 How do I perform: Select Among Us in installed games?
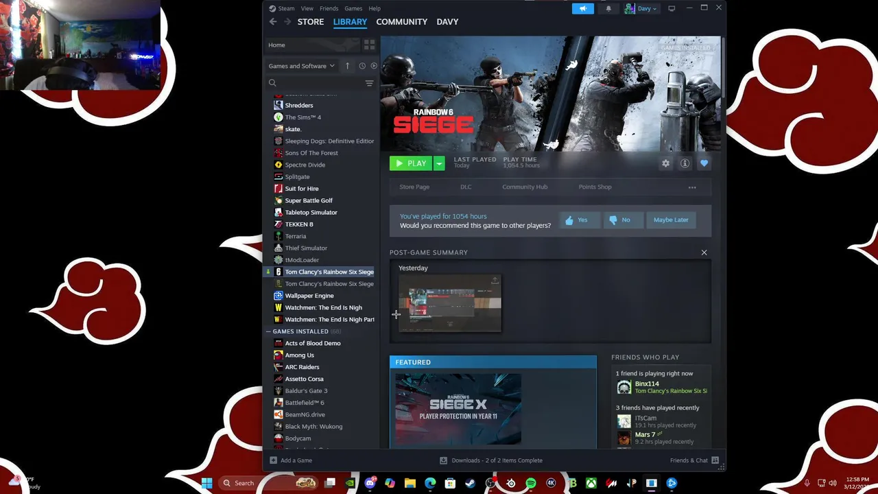click(x=300, y=355)
